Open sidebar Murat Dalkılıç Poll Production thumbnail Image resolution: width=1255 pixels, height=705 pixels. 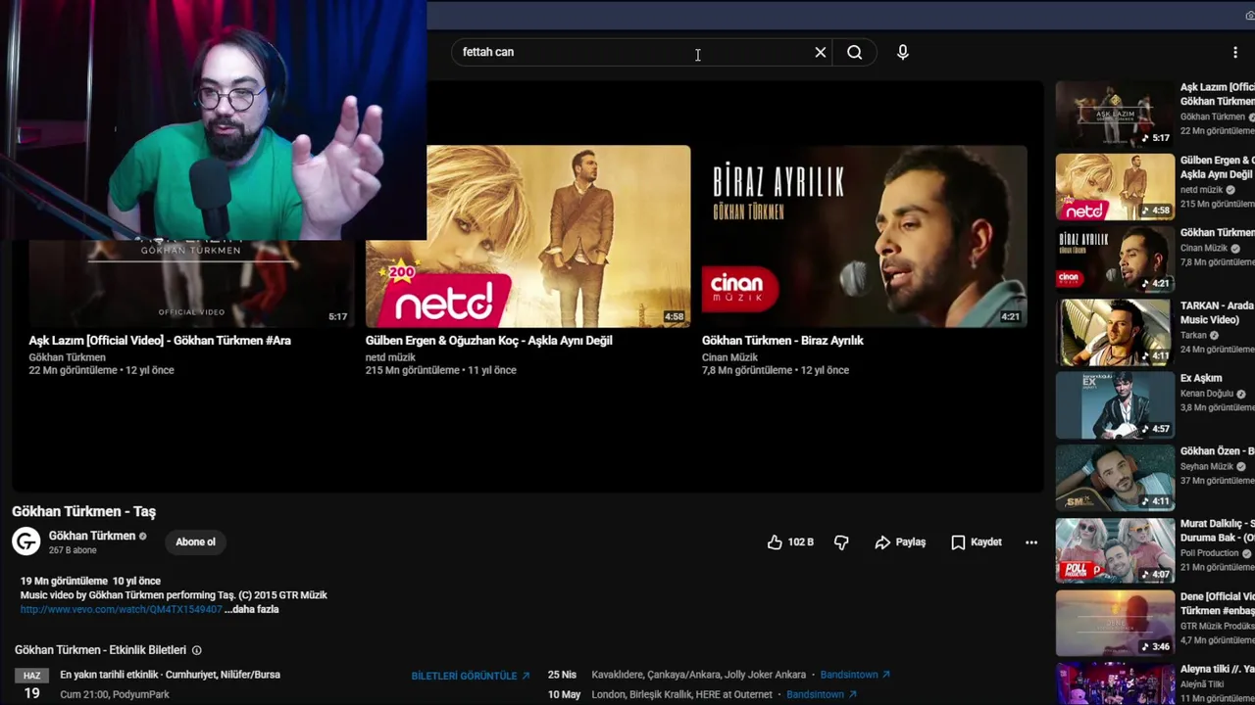[x=1115, y=550]
